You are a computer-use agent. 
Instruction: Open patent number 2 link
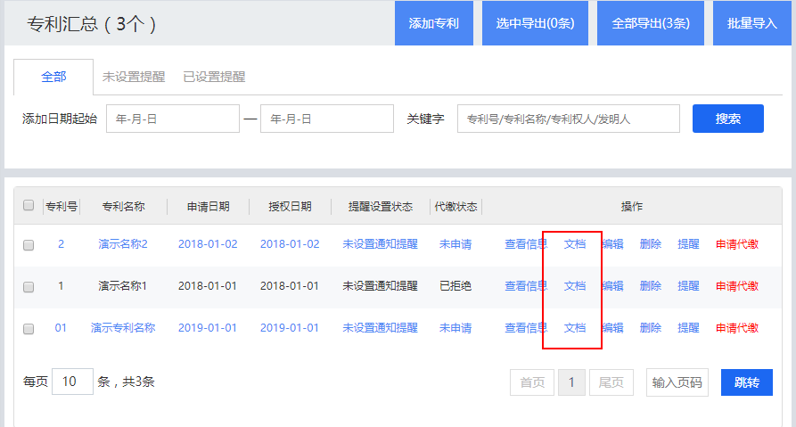[61, 244]
